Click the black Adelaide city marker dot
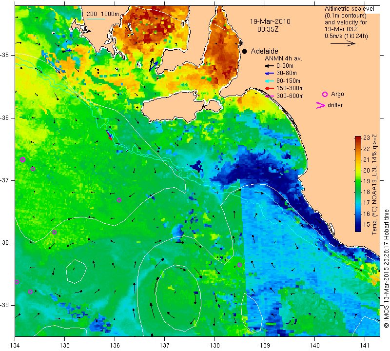This screenshot has height=351, width=390. point(245,51)
